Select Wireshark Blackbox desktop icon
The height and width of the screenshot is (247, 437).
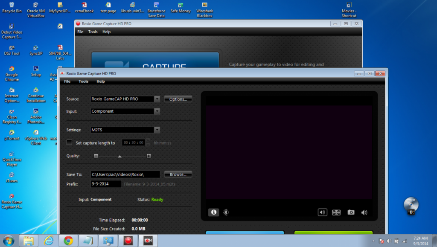click(x=204, y=10)
